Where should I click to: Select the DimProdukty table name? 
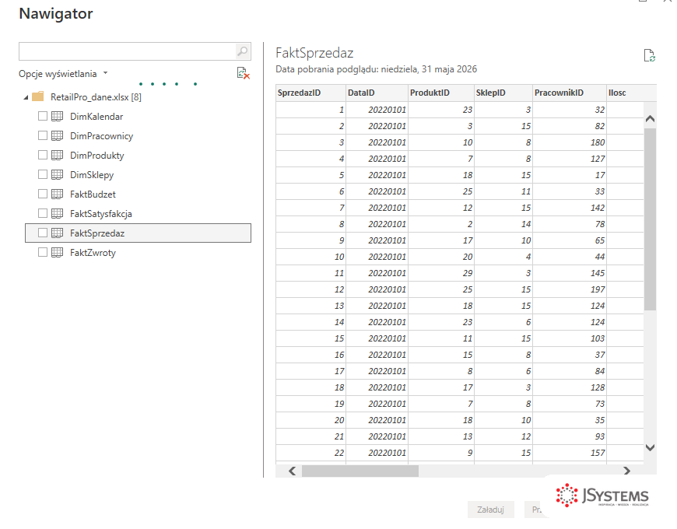[97, 156]
